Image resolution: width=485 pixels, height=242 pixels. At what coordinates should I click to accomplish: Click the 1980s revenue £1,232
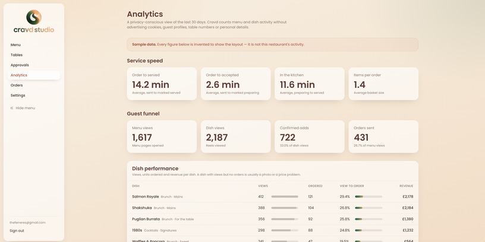point(408,230)
